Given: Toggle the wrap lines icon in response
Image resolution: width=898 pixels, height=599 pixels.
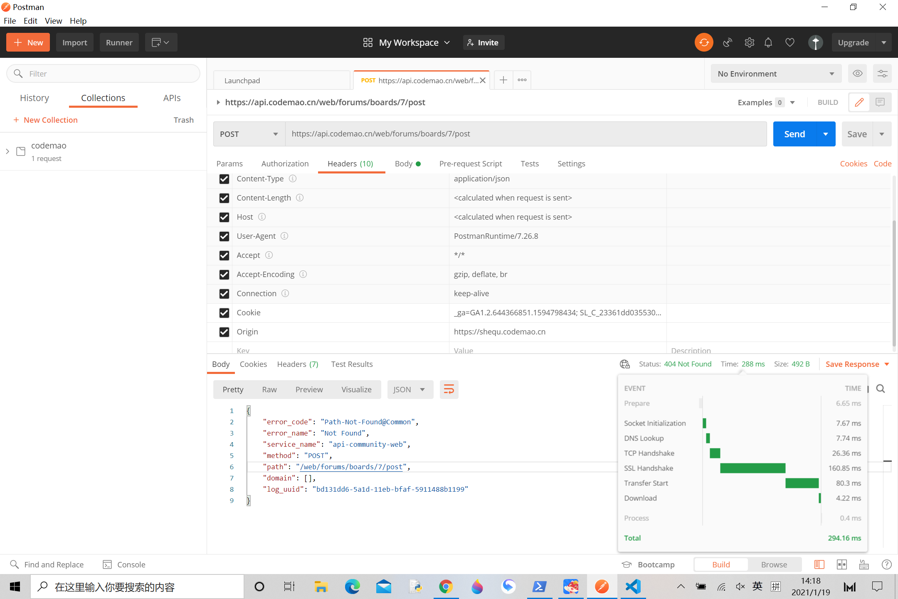Looking at the screenshot, I should point(449,389).
